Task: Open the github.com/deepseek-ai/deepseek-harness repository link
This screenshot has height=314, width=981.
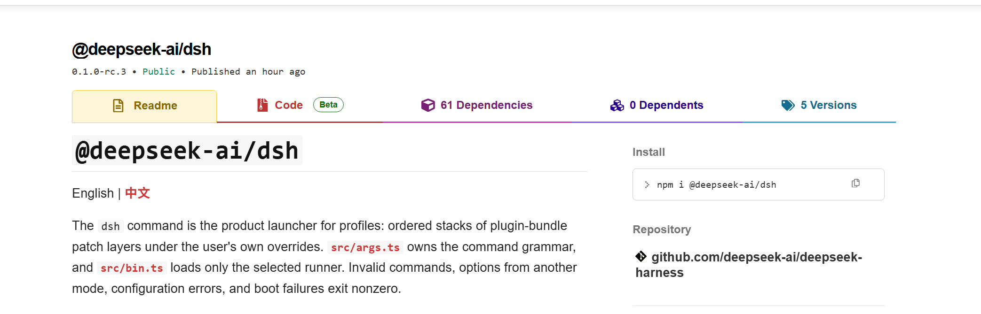Action: (749, 265)
